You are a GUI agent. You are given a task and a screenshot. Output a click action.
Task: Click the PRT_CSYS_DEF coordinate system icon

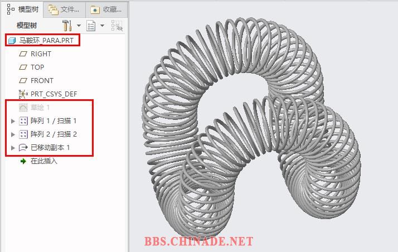coord(23,94)
